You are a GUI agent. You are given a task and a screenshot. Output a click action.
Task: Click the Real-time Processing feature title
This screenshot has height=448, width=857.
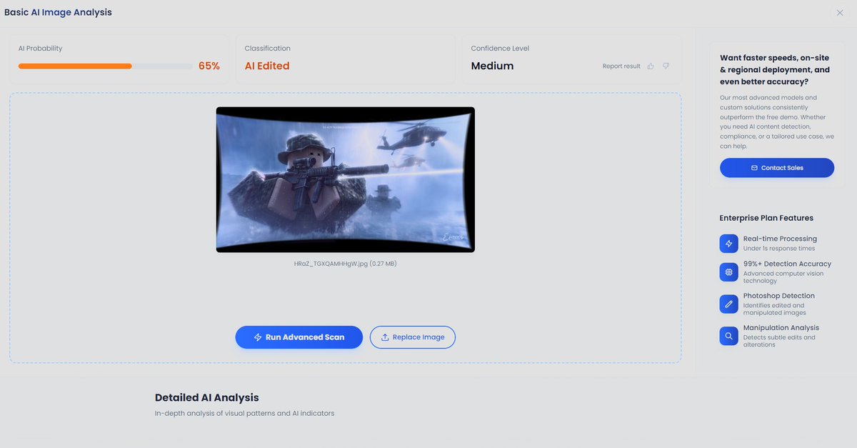click(780, 239)
